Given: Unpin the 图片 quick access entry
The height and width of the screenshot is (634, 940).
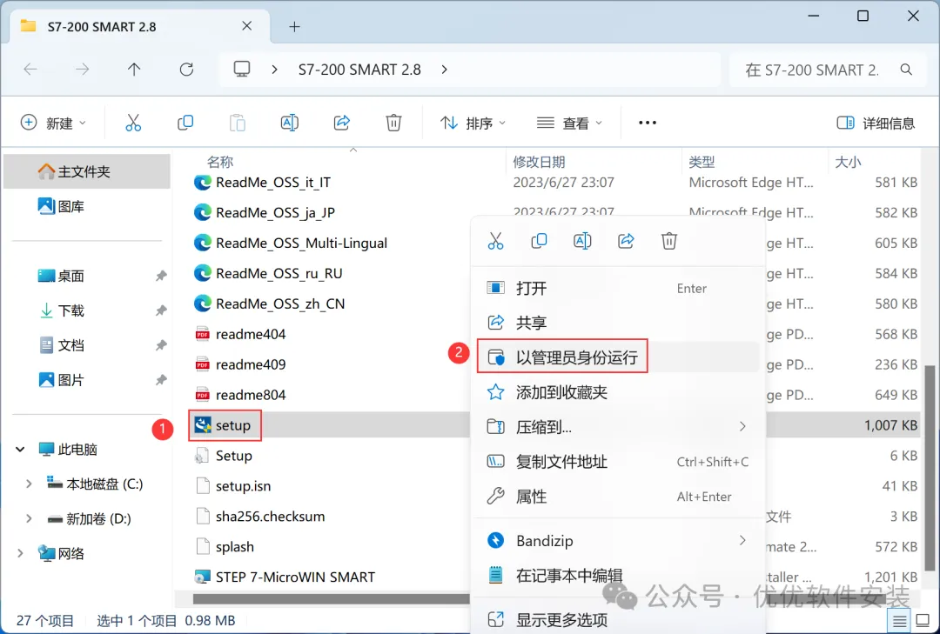Looking at the screenshot, I should (x=161, y=380).
